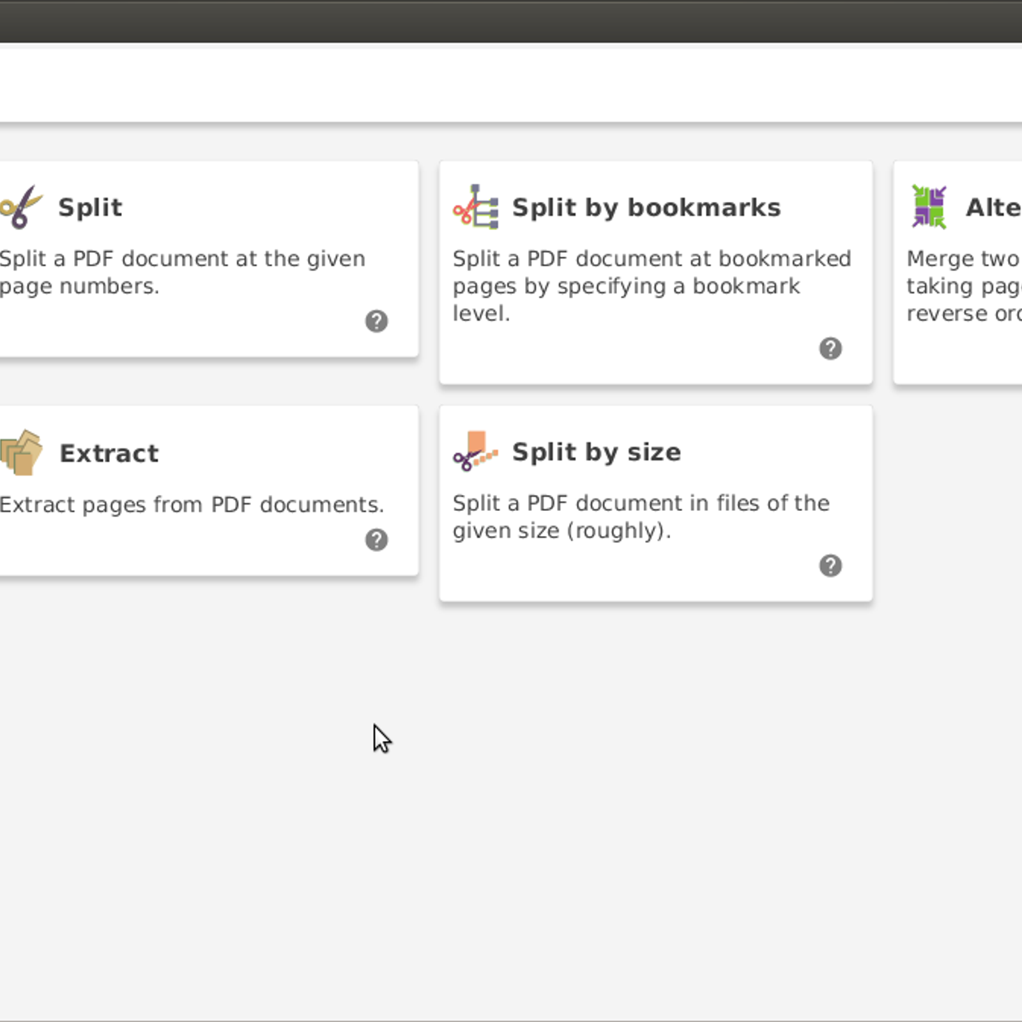
Task: Open the Split by bookmarks title
Action: (x=646, y=208)
